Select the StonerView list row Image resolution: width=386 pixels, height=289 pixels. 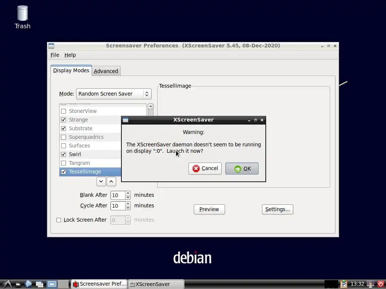(103, 111)
